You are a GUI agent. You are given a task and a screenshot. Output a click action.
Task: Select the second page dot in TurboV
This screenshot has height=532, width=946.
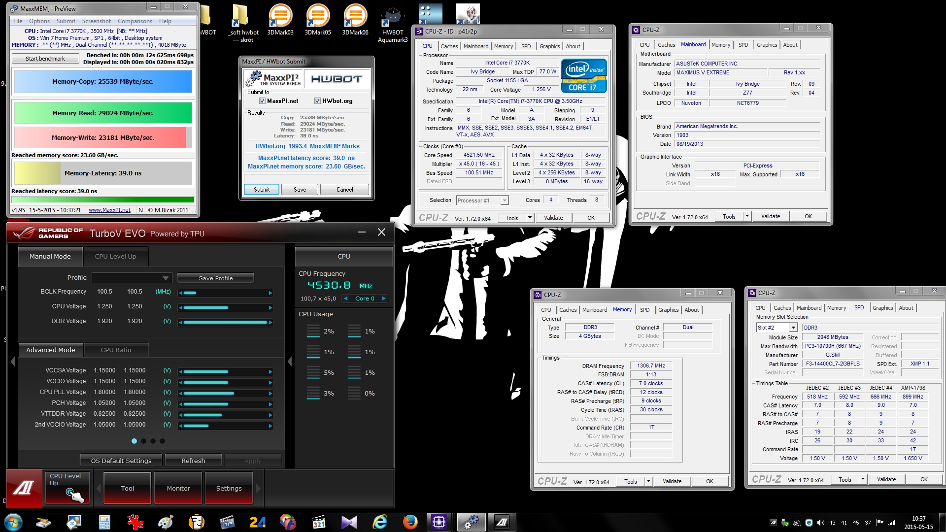pyautogui.click(x=143, y=441)
